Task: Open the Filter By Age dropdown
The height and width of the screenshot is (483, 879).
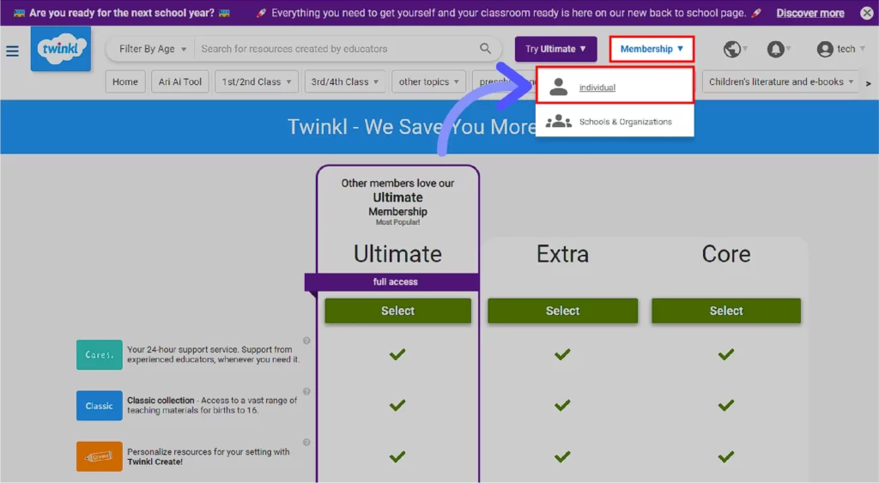Action: pyautogui.click(x=153, y=49)
